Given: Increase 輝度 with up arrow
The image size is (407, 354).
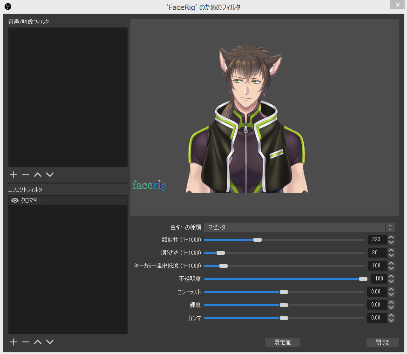Looking at the screenshot, I should click(391, 302).
